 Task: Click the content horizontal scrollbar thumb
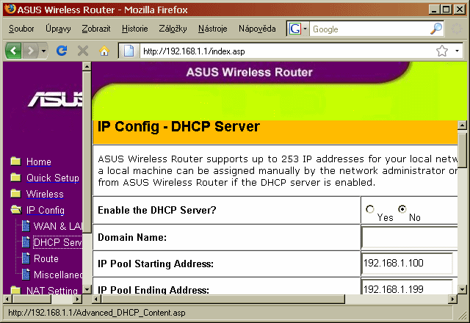point(223,299)
